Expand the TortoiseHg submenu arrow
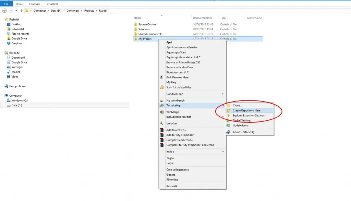The height and width of the screenshot is (201, 351). coord(223,106)
